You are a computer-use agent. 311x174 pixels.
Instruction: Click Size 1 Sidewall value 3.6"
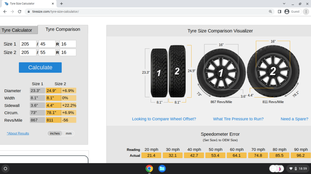tap(37, 105)
